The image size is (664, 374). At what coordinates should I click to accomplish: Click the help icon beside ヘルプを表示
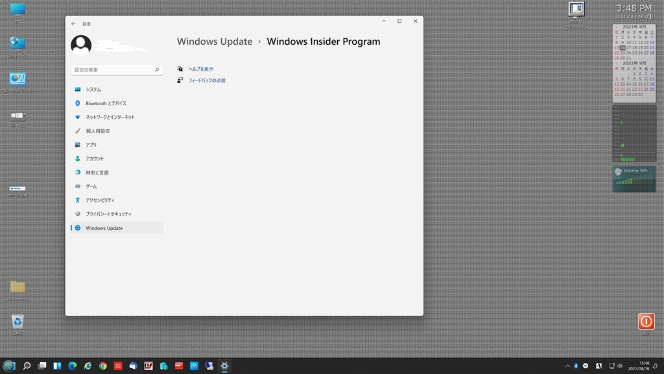pyautogui.click(x=180, y=69)
